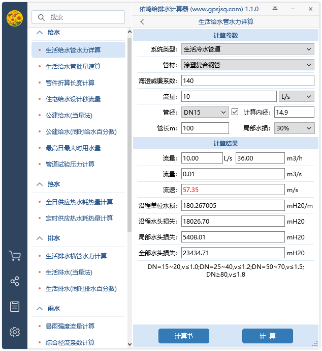The image size is (322, 351).
Task: Open 管道试验压力计算
Action: (70, 165)
